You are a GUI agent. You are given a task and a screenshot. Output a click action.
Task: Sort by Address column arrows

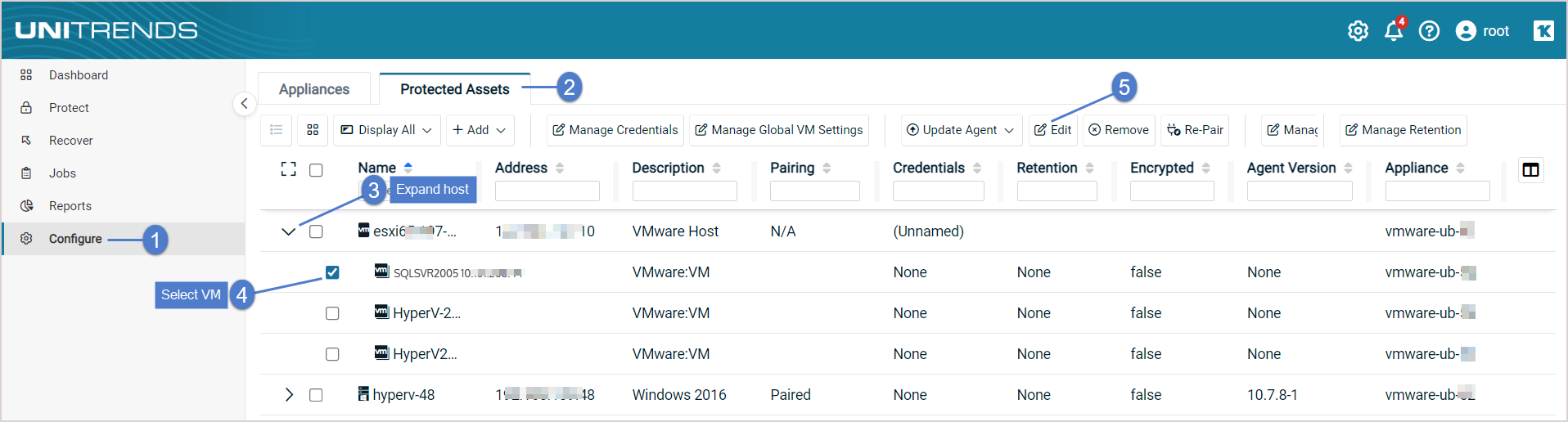coord(560,168)
